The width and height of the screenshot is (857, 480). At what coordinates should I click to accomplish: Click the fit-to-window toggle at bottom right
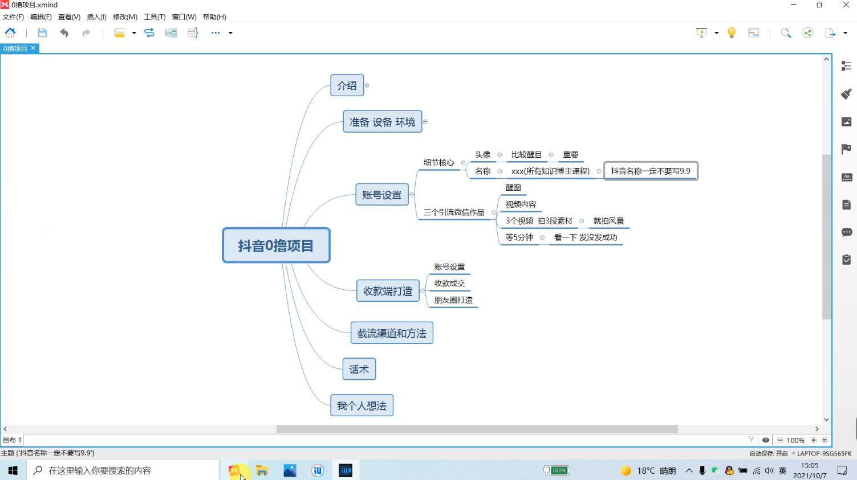point(824,440)
